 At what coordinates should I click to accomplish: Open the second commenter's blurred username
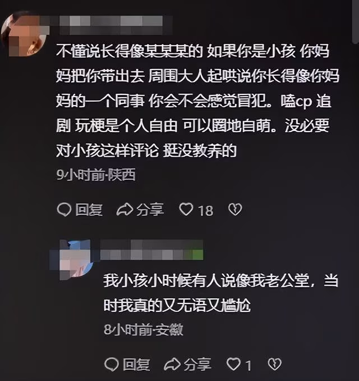(151, 250)
